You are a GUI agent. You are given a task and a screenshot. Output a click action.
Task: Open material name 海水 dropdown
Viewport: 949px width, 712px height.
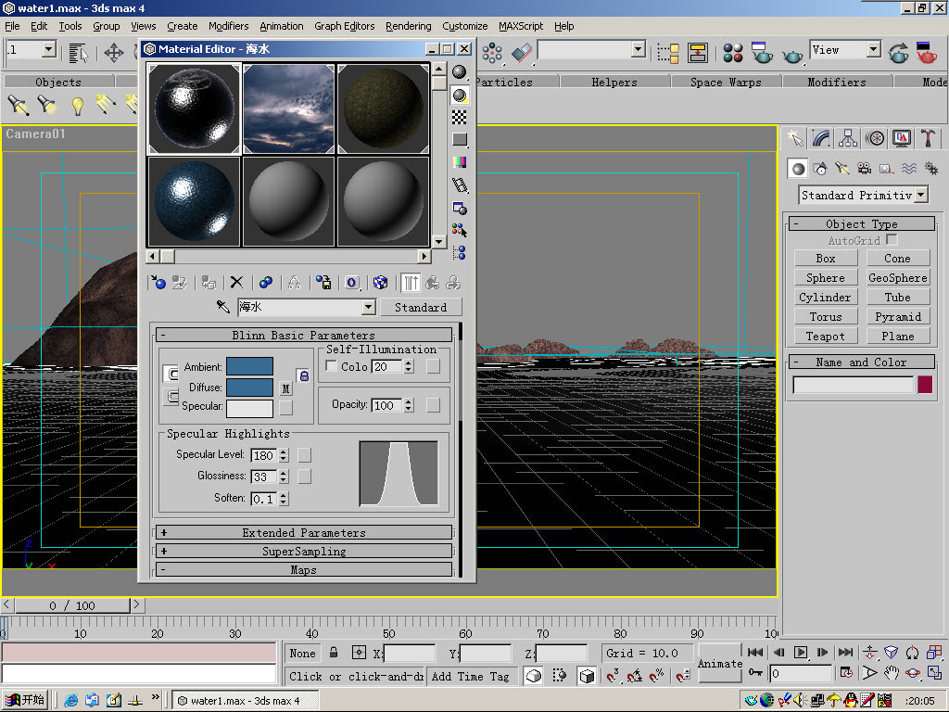368,308
